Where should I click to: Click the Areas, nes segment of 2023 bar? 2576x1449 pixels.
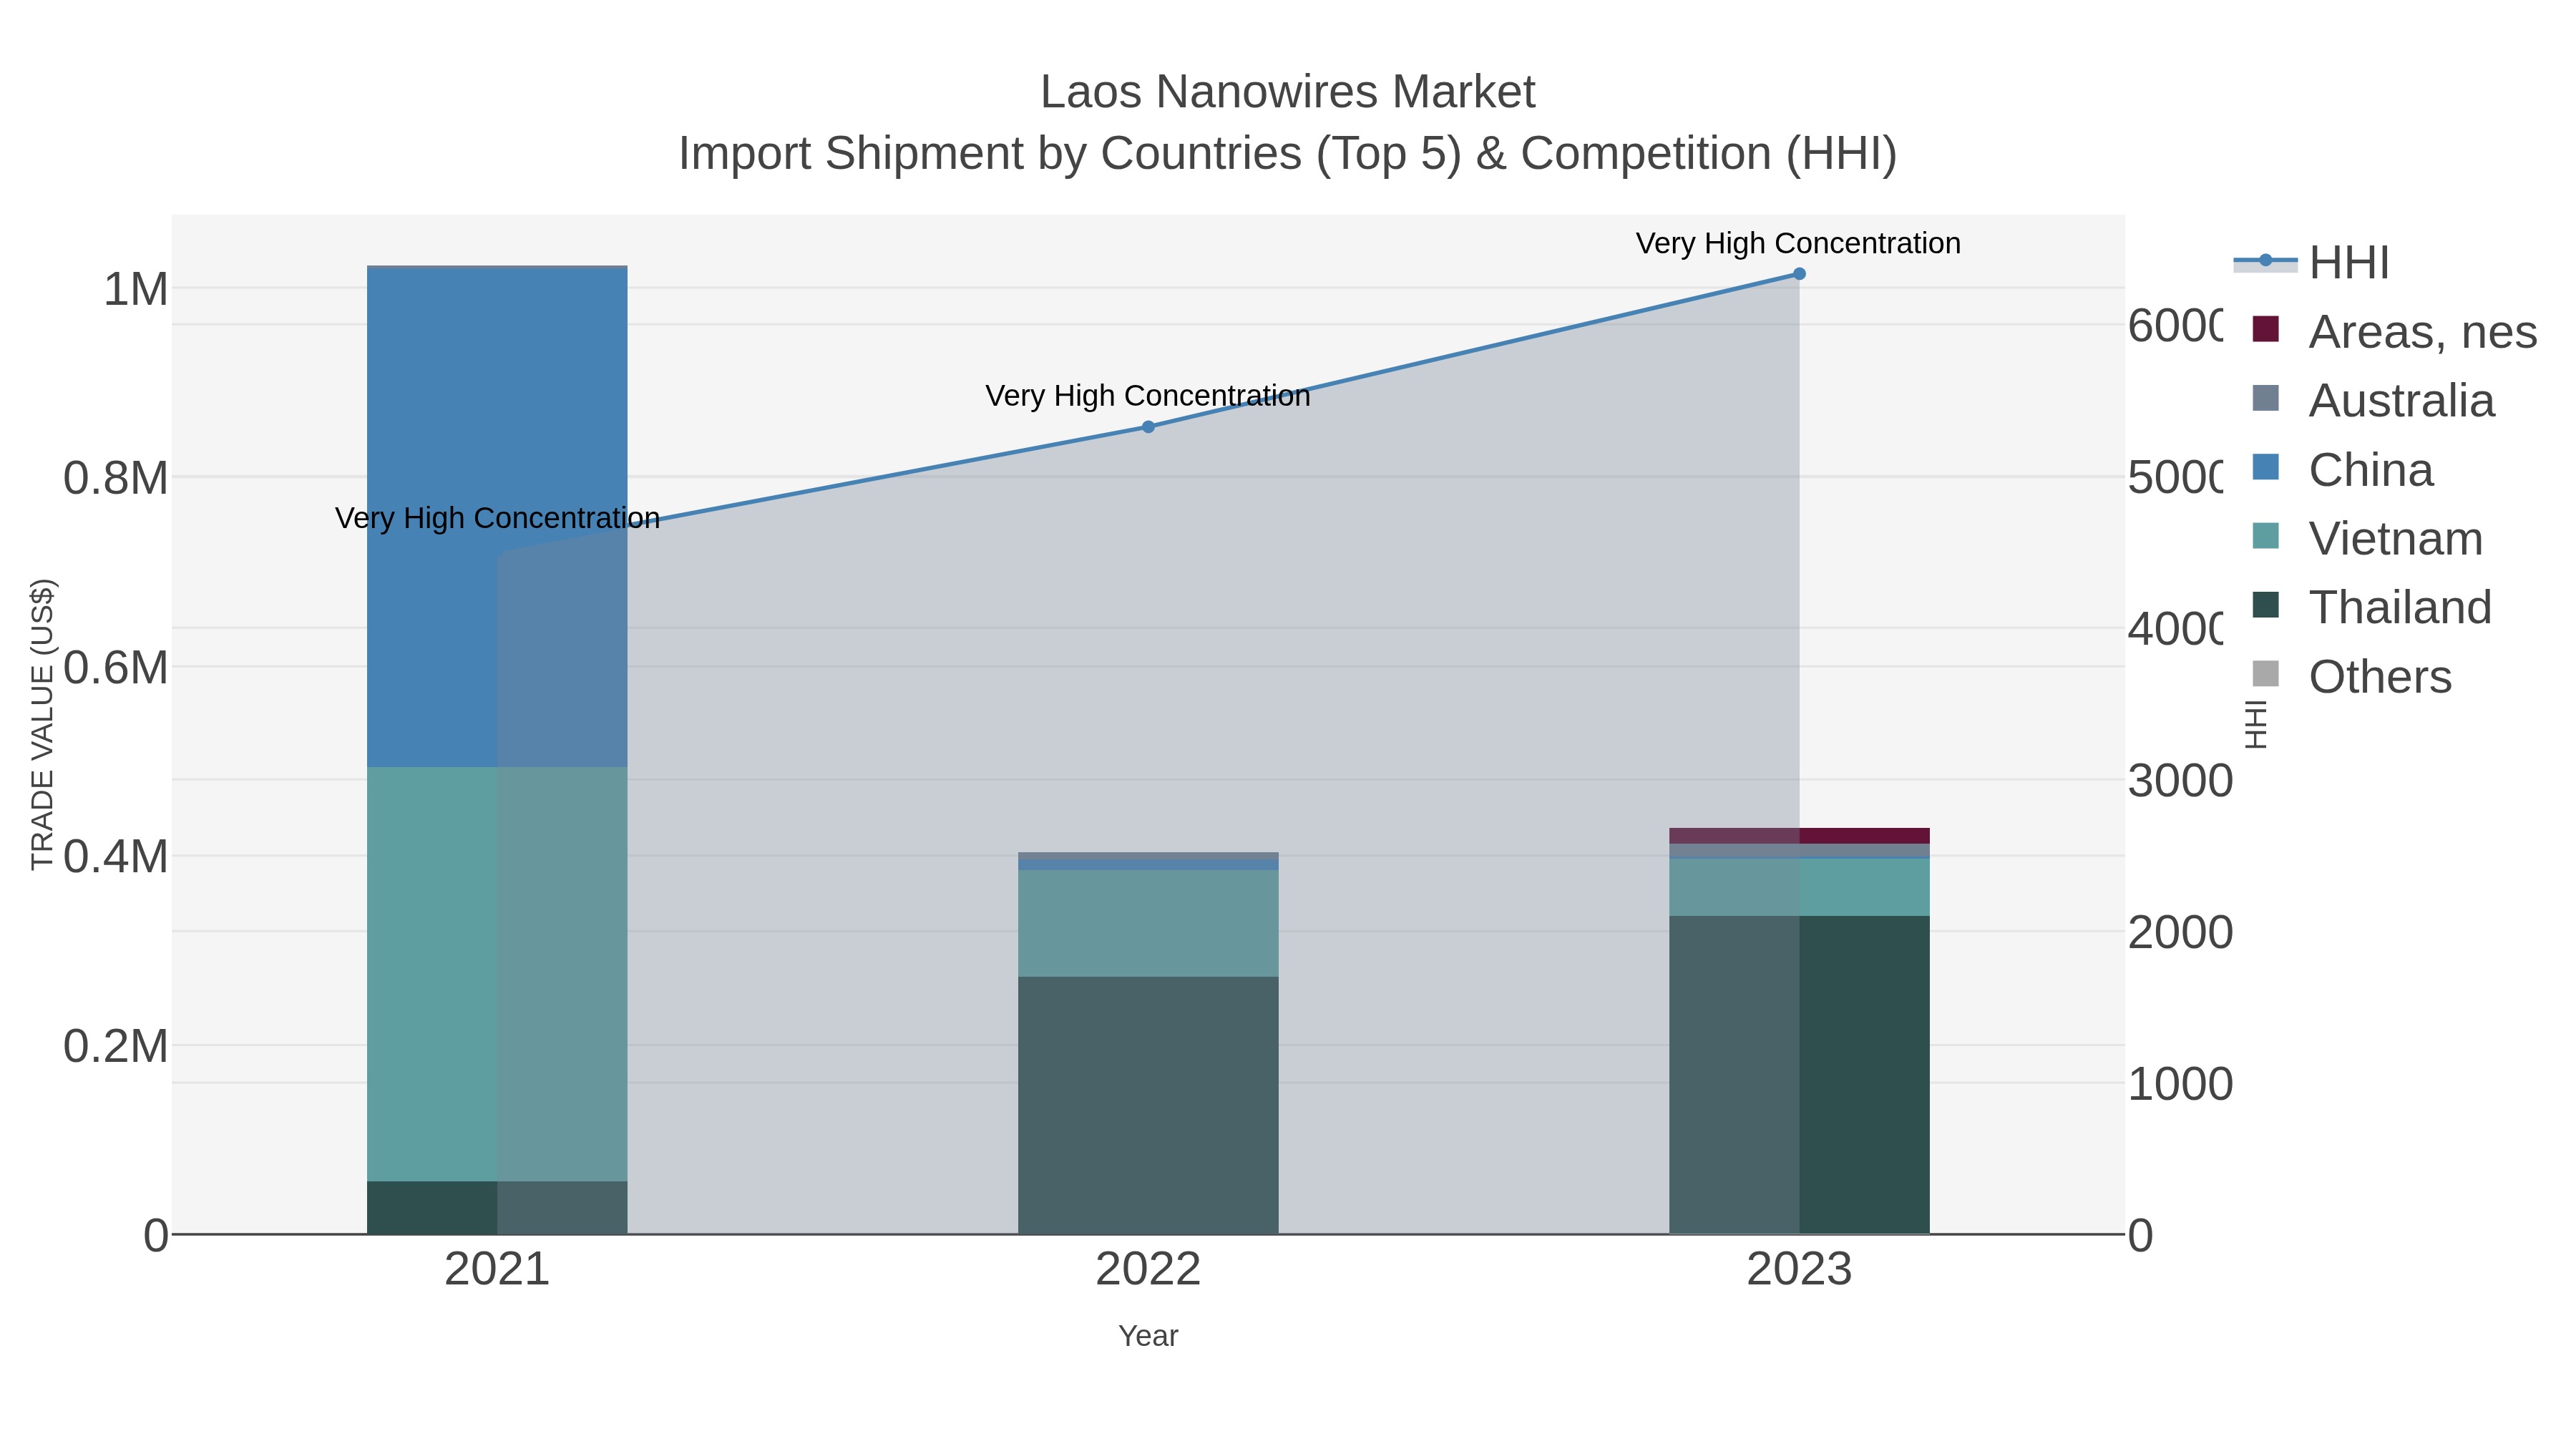[x=1799, y=836]
